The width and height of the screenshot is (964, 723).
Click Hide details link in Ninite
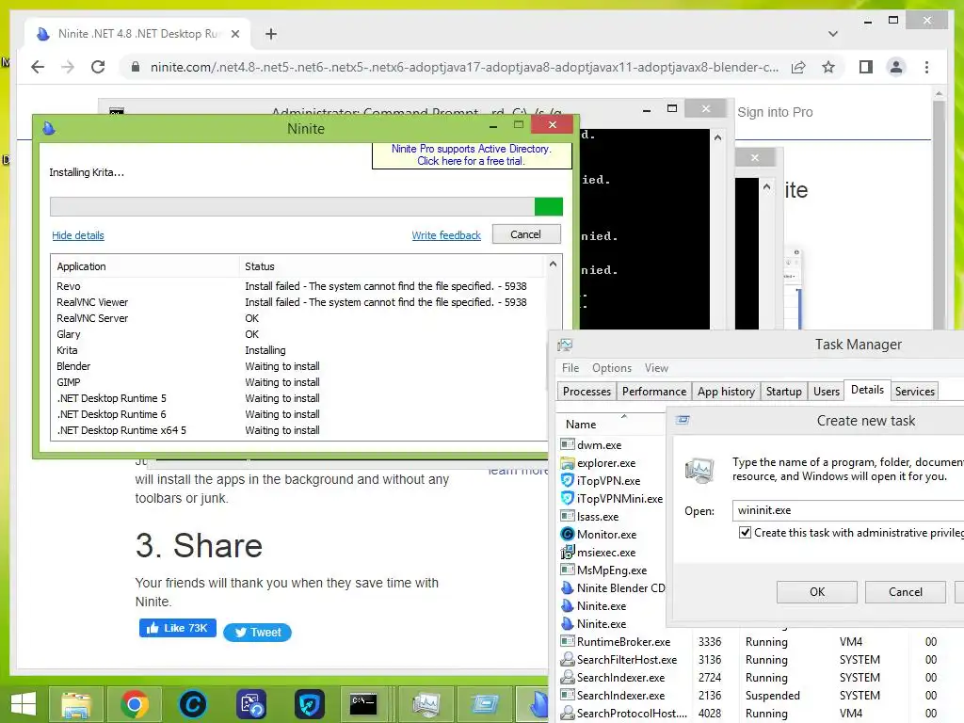pyautogui.click(x=78, y=235)
